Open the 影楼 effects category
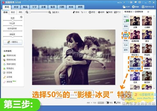 tap(126, 35)
